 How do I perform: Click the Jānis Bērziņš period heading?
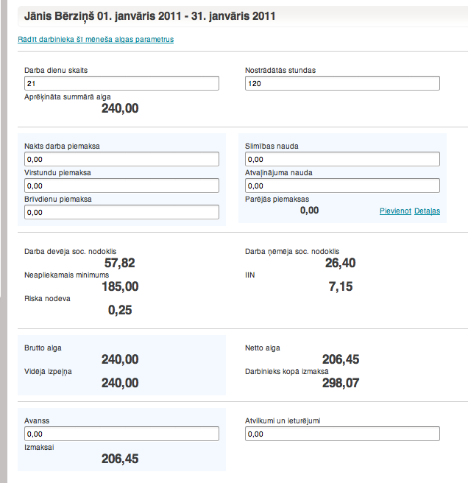150,15
